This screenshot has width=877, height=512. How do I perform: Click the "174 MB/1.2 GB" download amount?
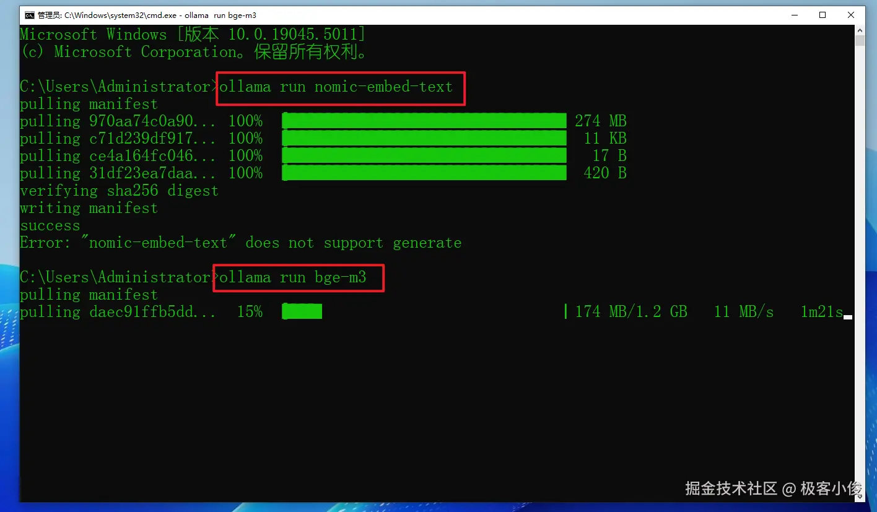(x=631, y=311)
